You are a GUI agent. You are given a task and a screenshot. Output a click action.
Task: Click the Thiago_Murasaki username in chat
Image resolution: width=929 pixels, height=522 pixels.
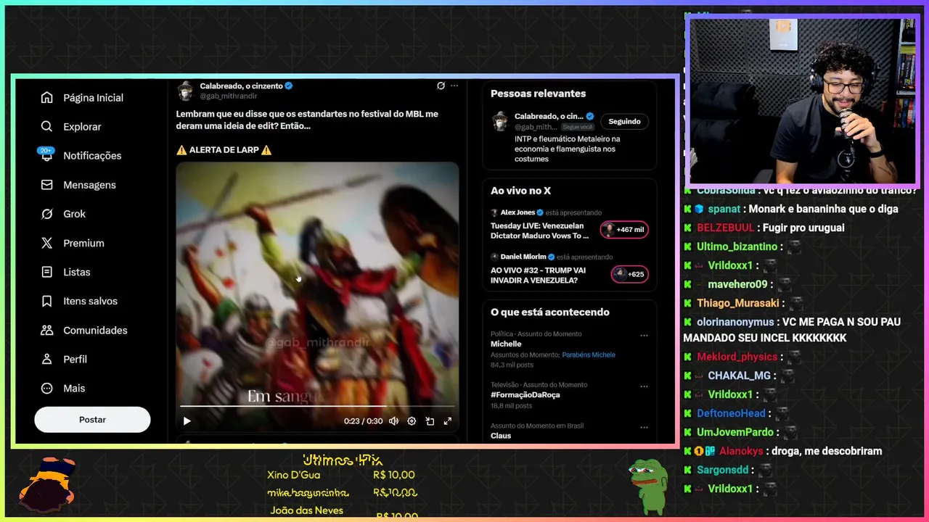(x=738, y=303)
